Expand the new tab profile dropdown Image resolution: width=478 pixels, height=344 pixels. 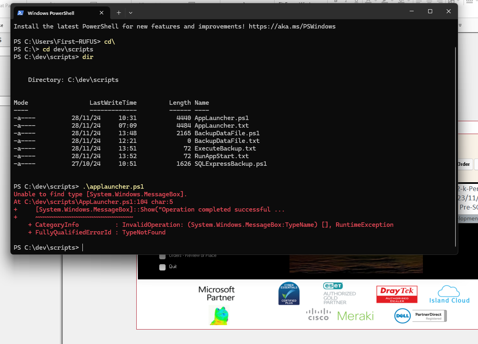click(x=131, y=13)
